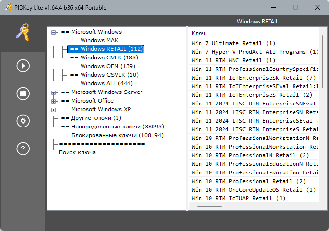Select Windows GVLK (183) tree item
This screenshot has height=231, width=329.
pos(104,58)
